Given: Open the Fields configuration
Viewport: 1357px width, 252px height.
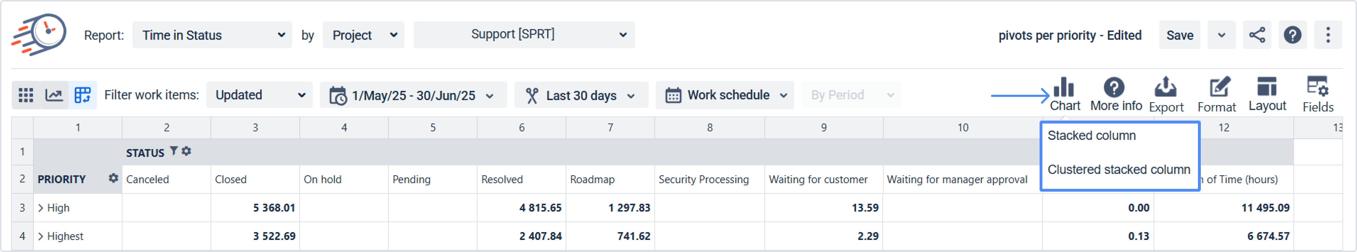Looking at the screenshot, I should [x=1318, y=94].
